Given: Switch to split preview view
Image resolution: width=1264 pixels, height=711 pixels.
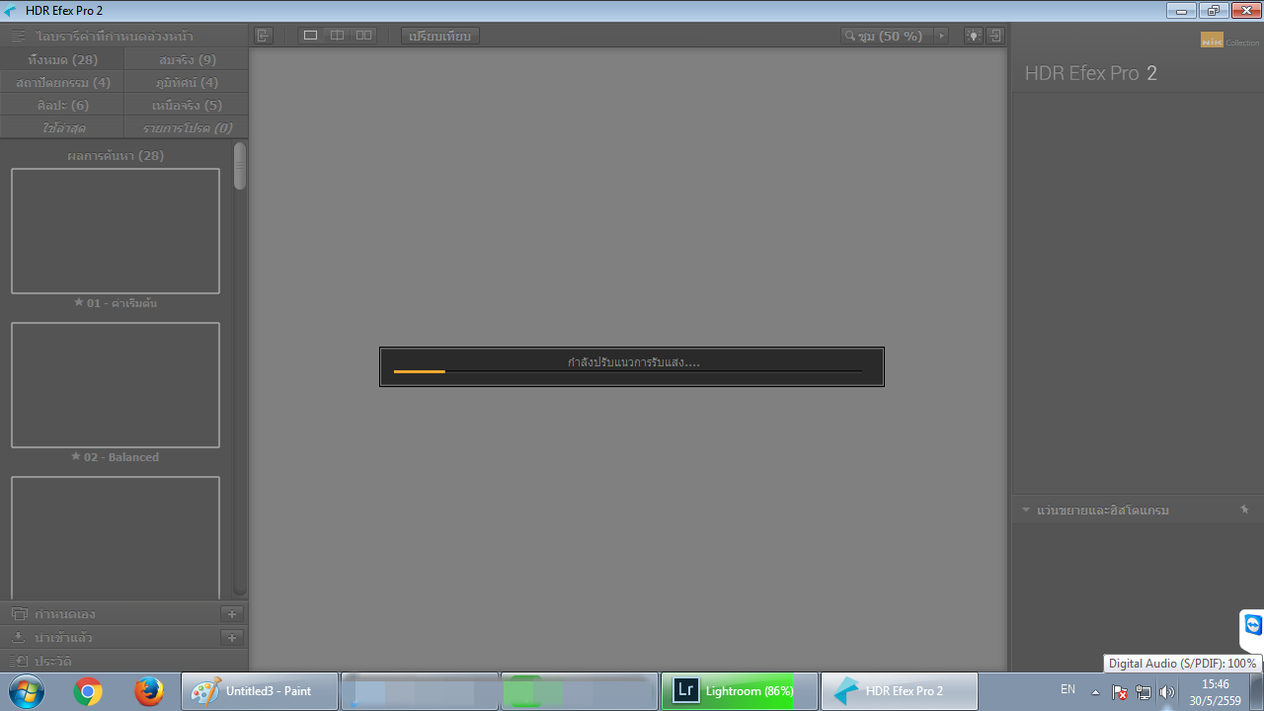Looking at the screenshot, I should 337,36.
